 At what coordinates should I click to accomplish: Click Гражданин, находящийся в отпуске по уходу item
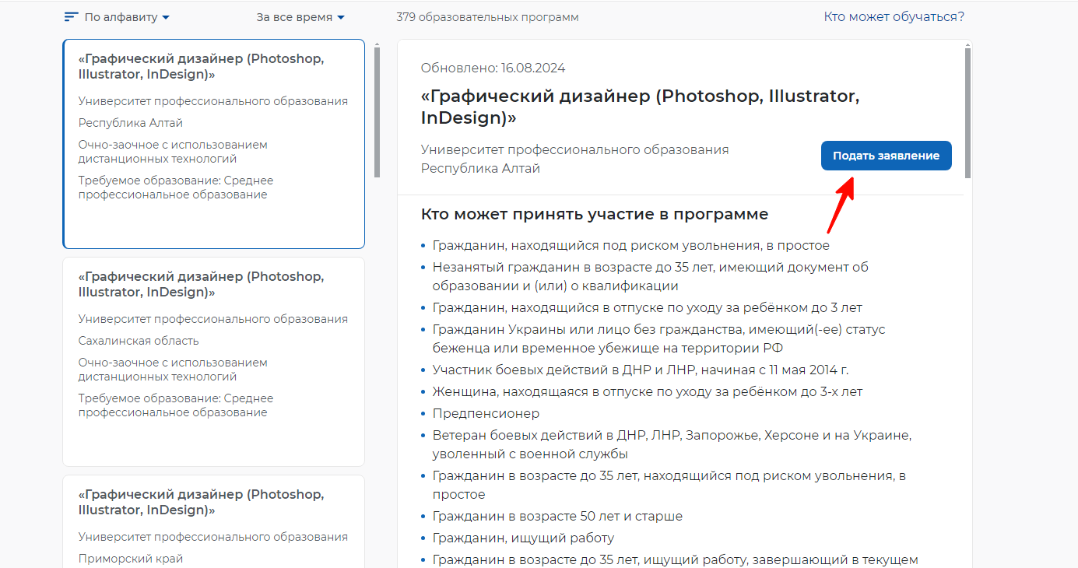[648, 307]
